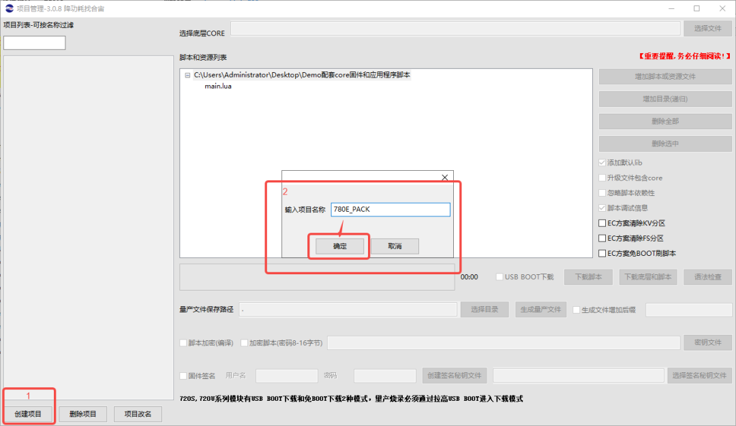
Task: Click the script encryption password field
Action: point(504,342)
